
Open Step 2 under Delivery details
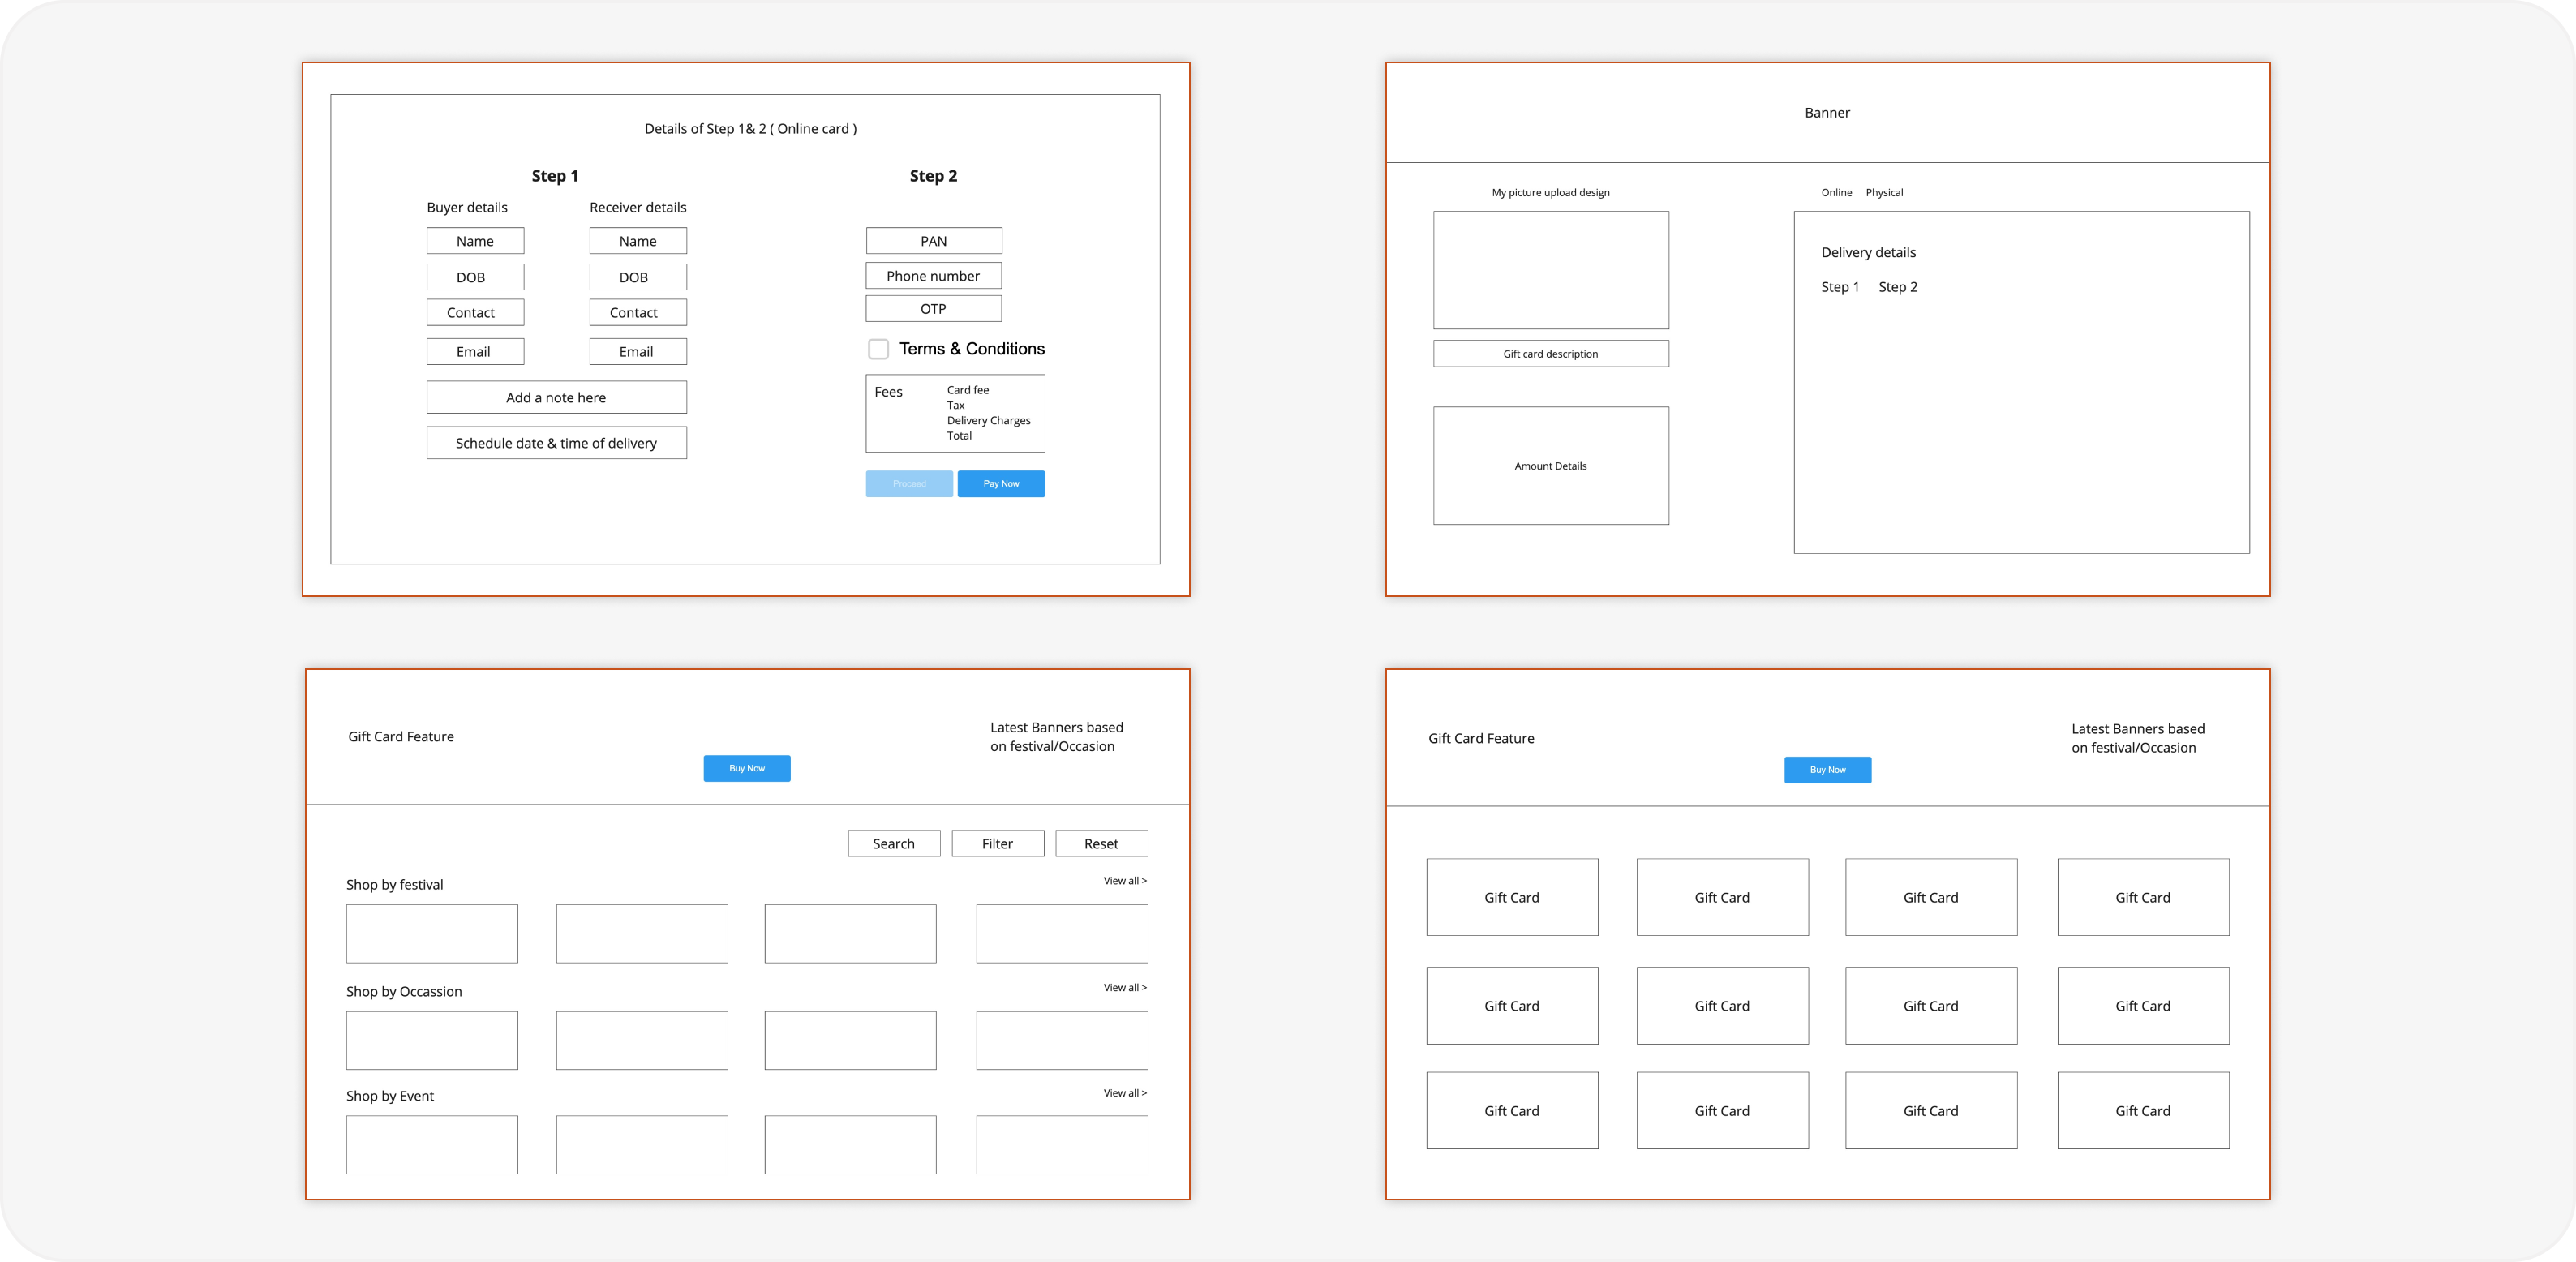(x=1897, y=287)
